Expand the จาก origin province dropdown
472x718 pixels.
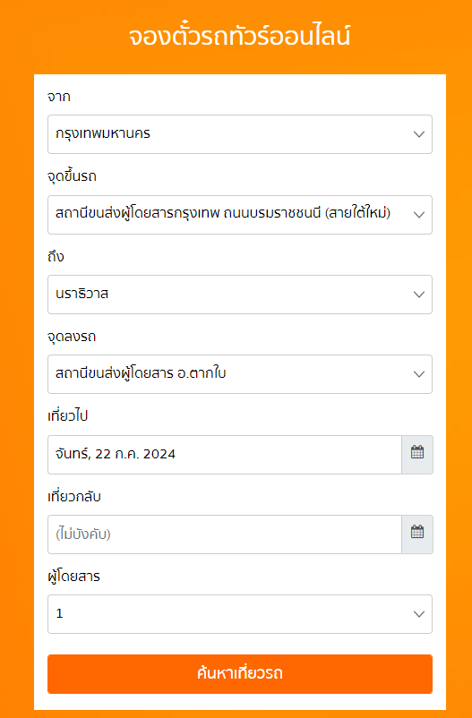coord(240,134)
